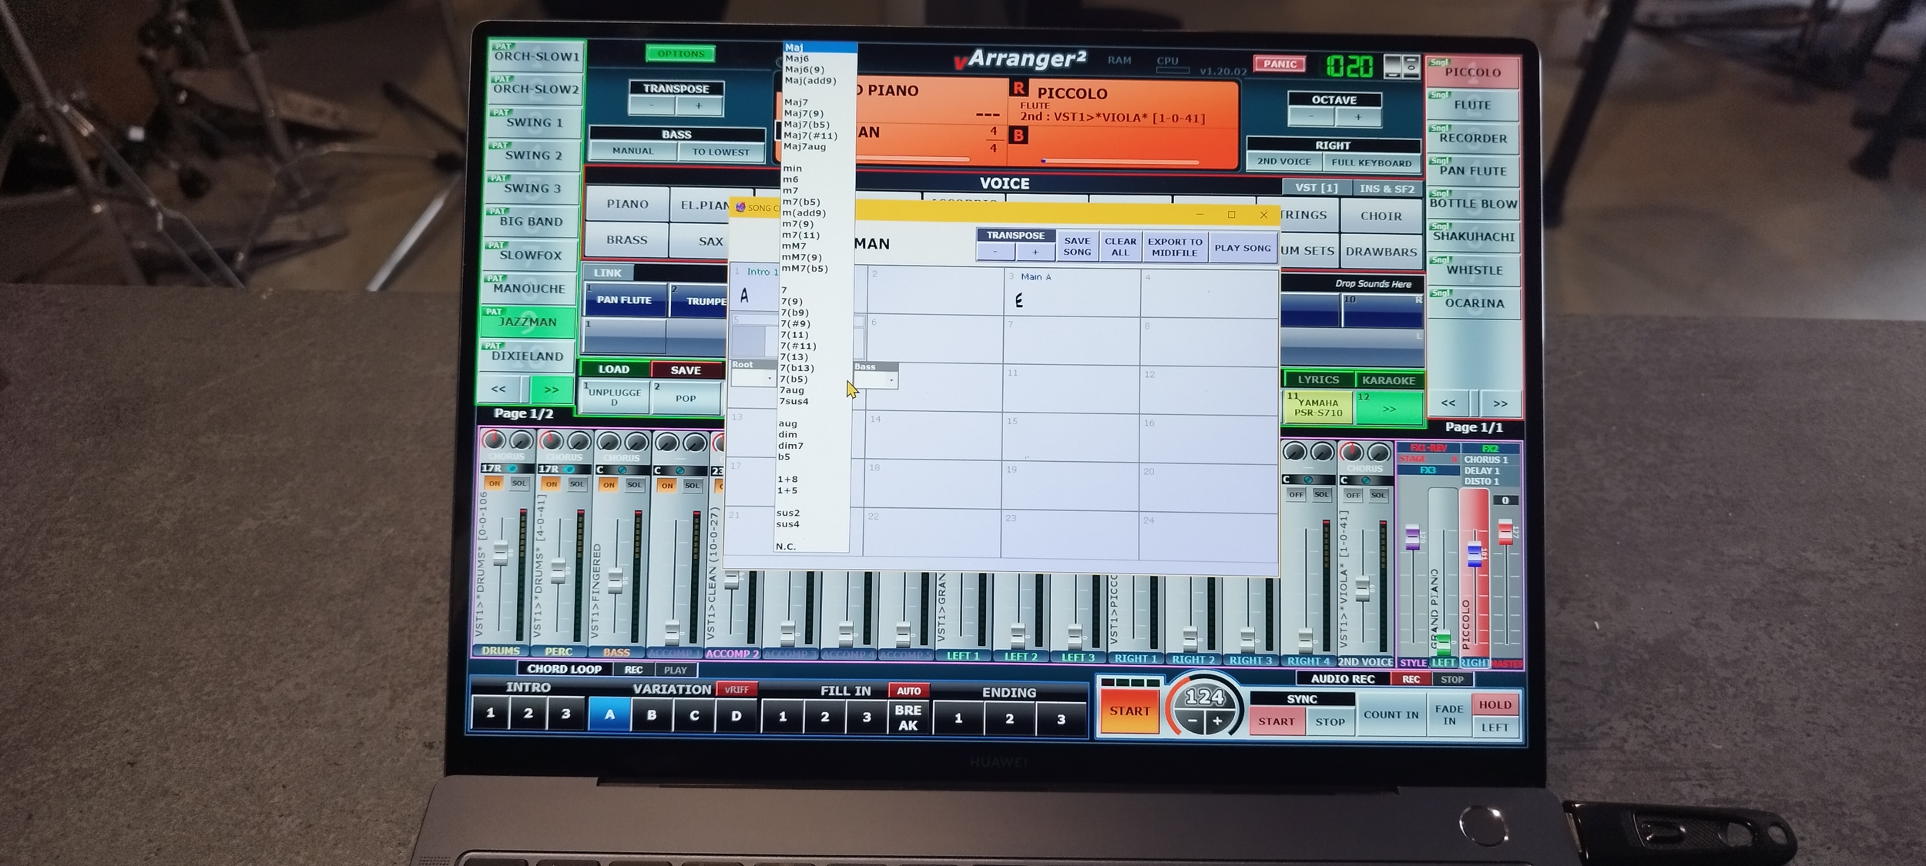
Task: Go to next styles page with >>
Action: [x=551, y=390]
